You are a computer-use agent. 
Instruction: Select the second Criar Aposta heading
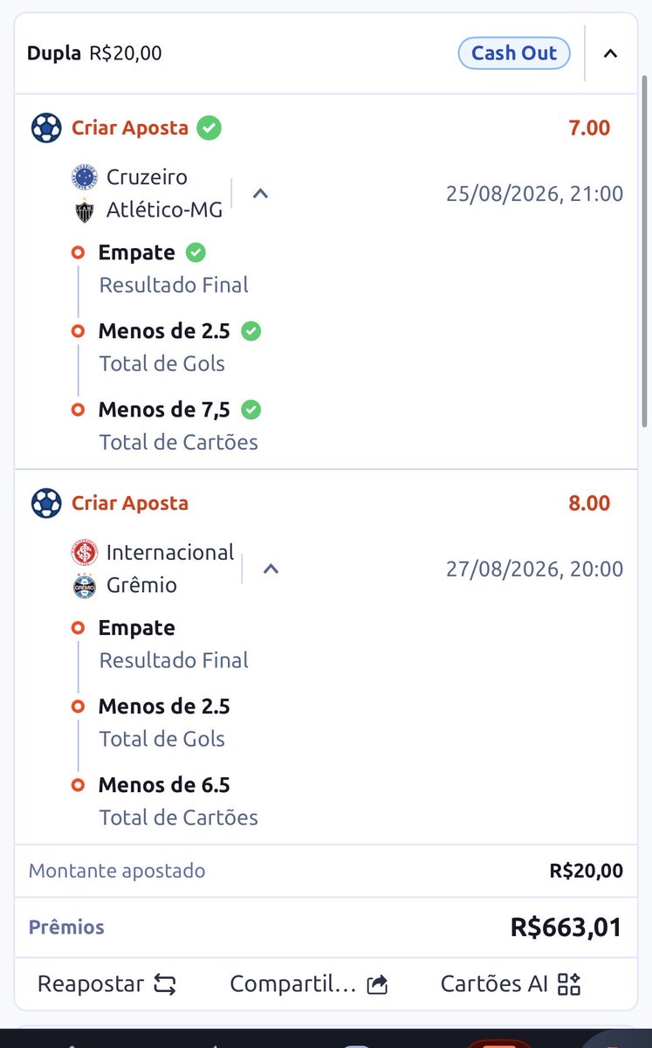(130, 503)
